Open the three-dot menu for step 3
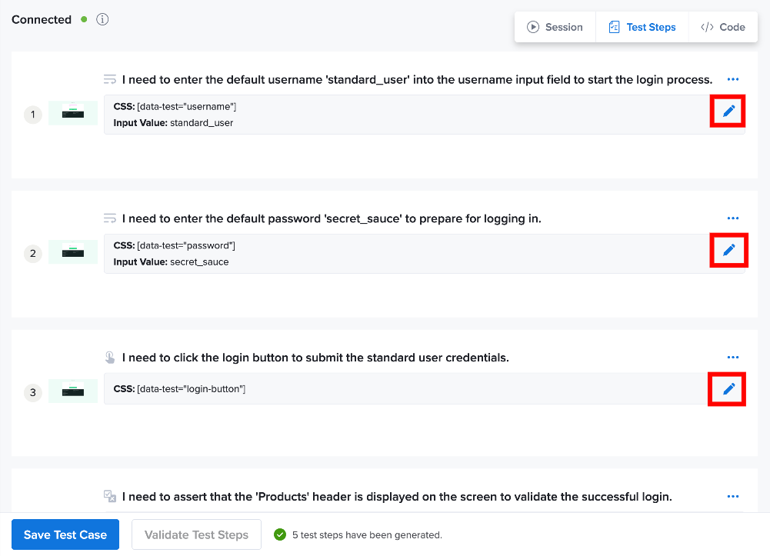The image size is (770, 556). coord(732,358)
